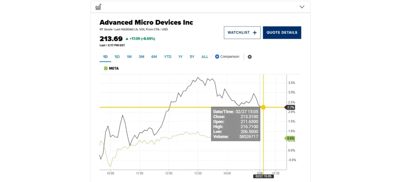
Task: Open Quote Details
Action: (x=282, y=33)
